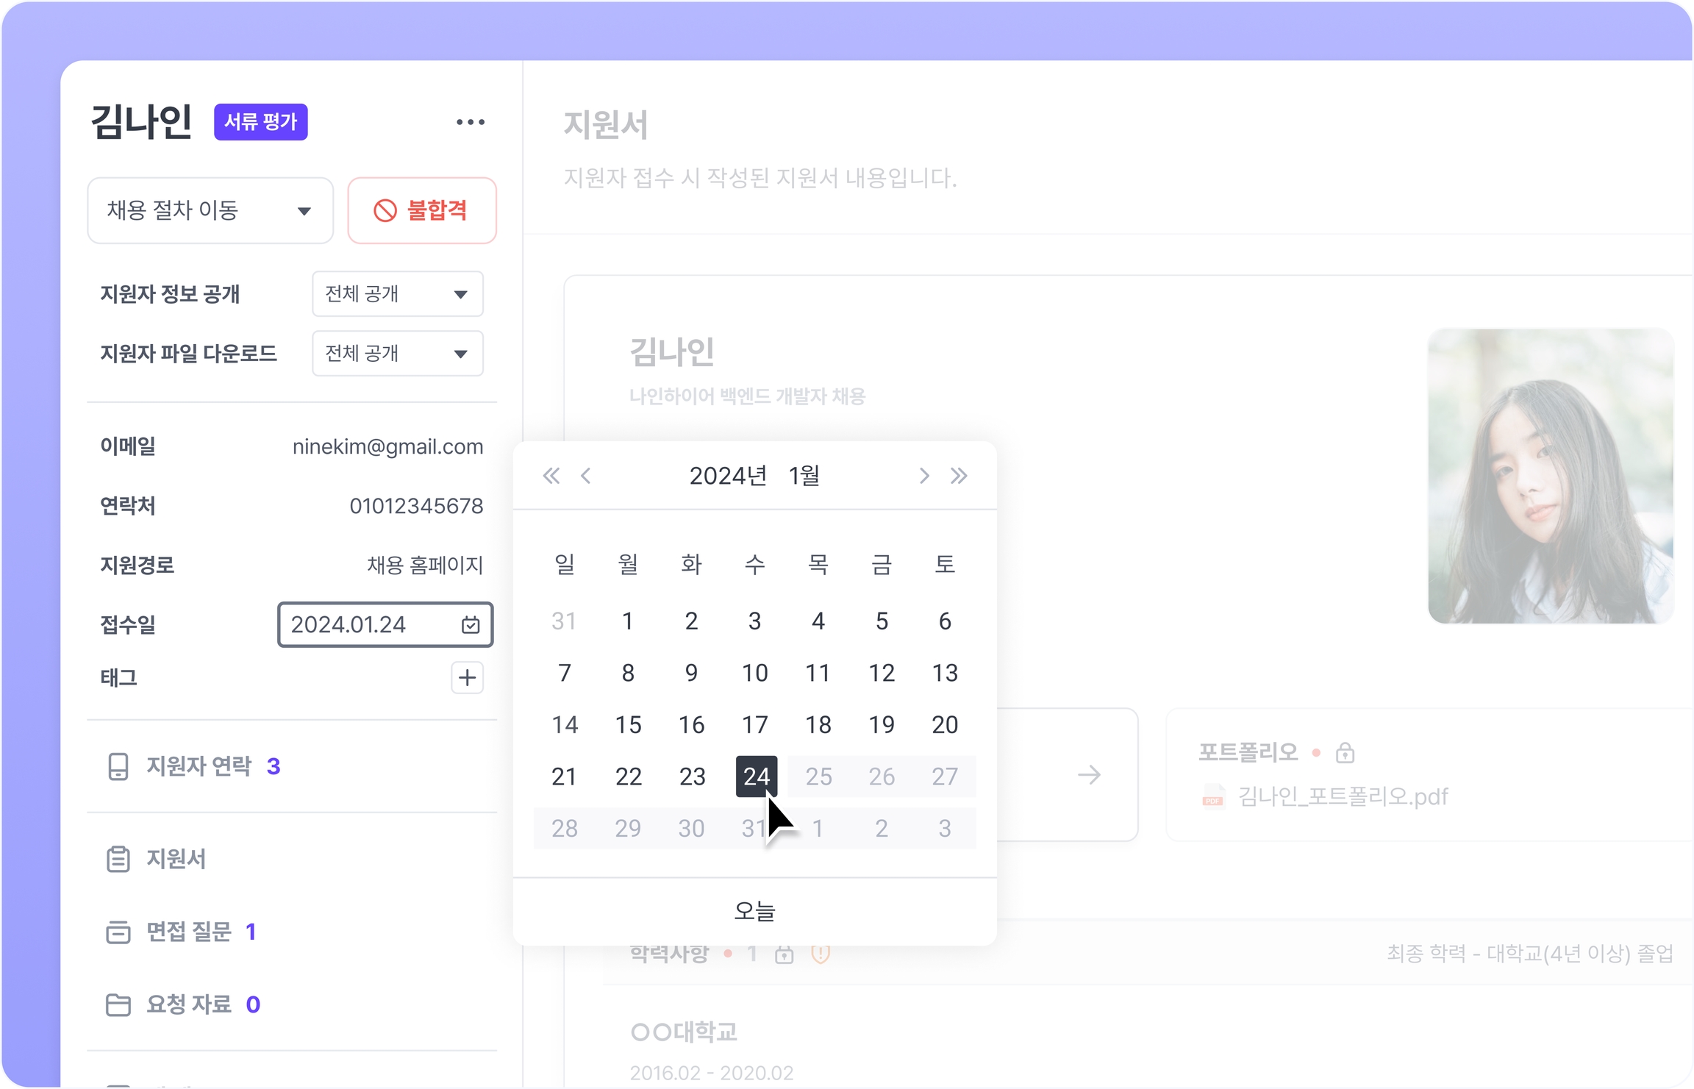Click the calendar icon in 접수일 field
This screenshot has height=1089, width=1694.
click(470, 625)
